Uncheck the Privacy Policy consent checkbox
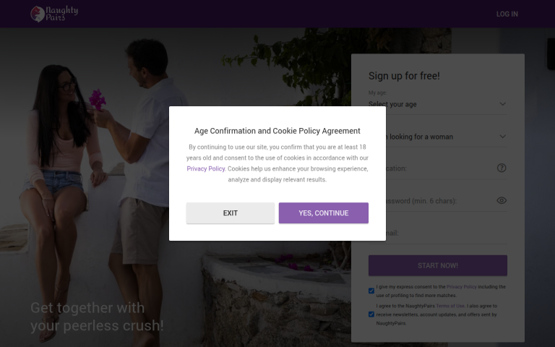The width and height of the screenshot is (555, 347). click(x=371, y=291)
